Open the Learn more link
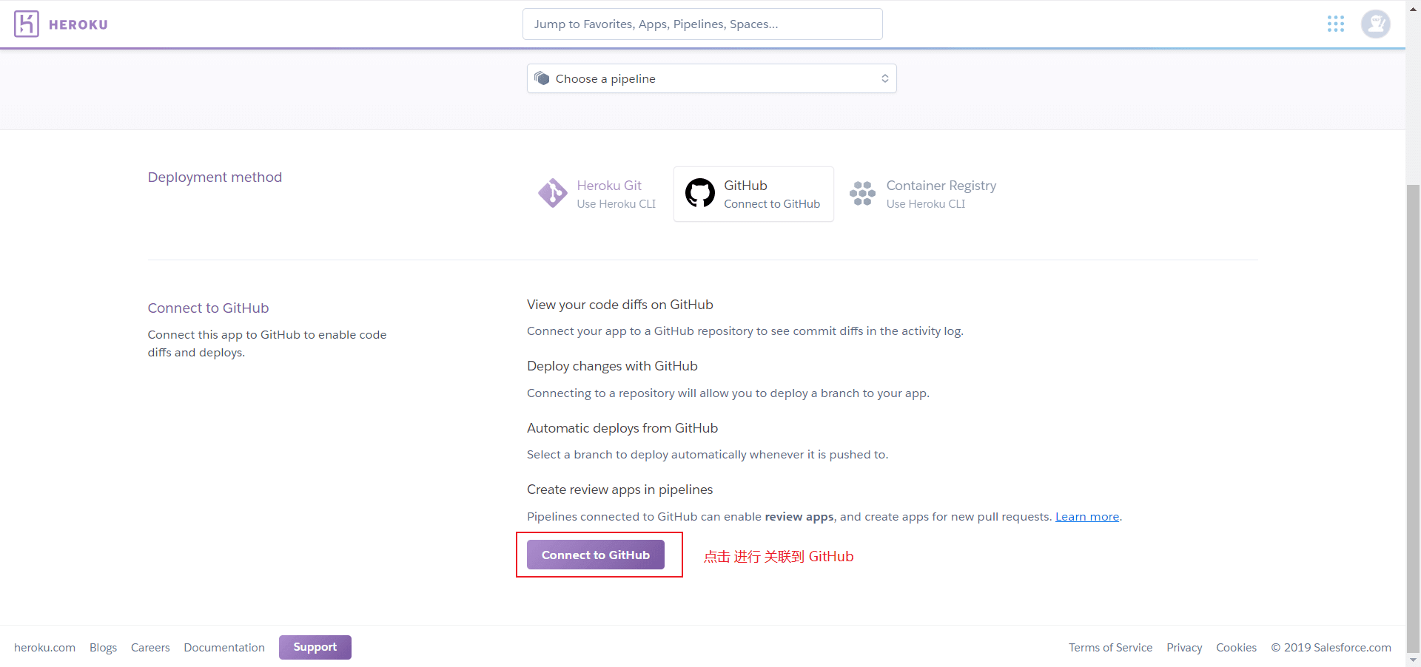 [1086, 517]
